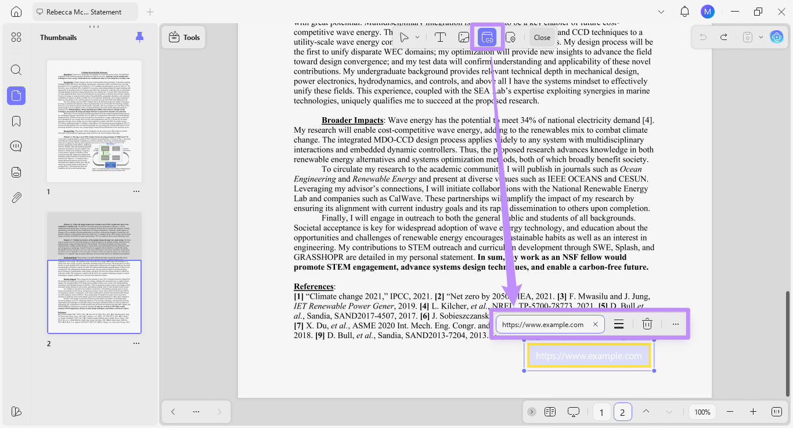
Task: Open the UPDF AI assistant icon
Action: (x=777, y=37)
